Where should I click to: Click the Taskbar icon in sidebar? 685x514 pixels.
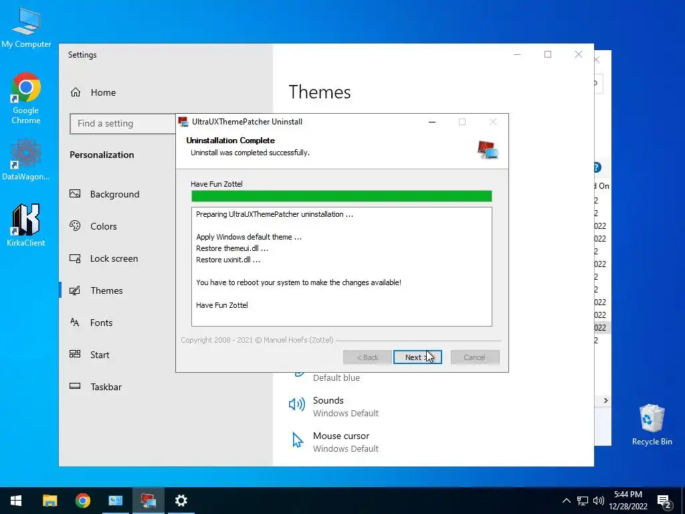pos(75,386)
